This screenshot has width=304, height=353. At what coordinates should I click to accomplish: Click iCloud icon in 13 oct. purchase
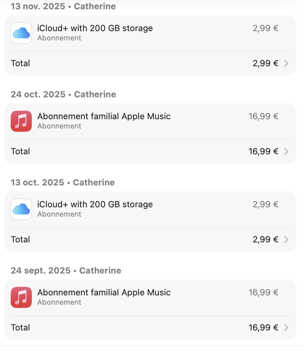click(x=21, y=209)
